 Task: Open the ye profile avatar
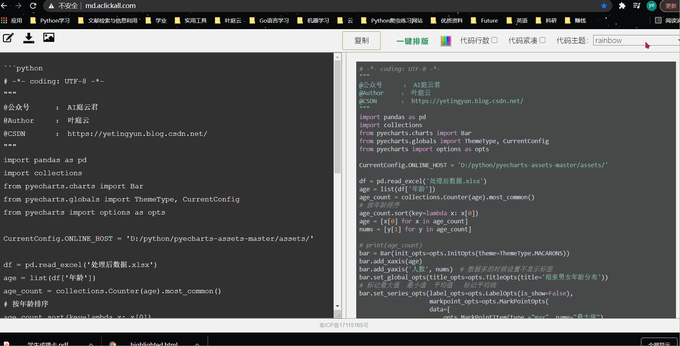pyautogui.click(x=651, y=6)
